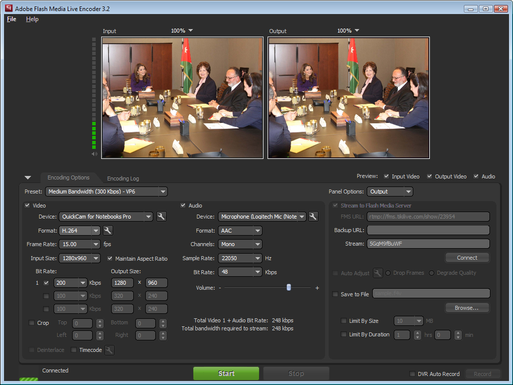Screen dimensions: 513x385
Task: Click the Output Size height field 960
Action: tap(156, 283)
